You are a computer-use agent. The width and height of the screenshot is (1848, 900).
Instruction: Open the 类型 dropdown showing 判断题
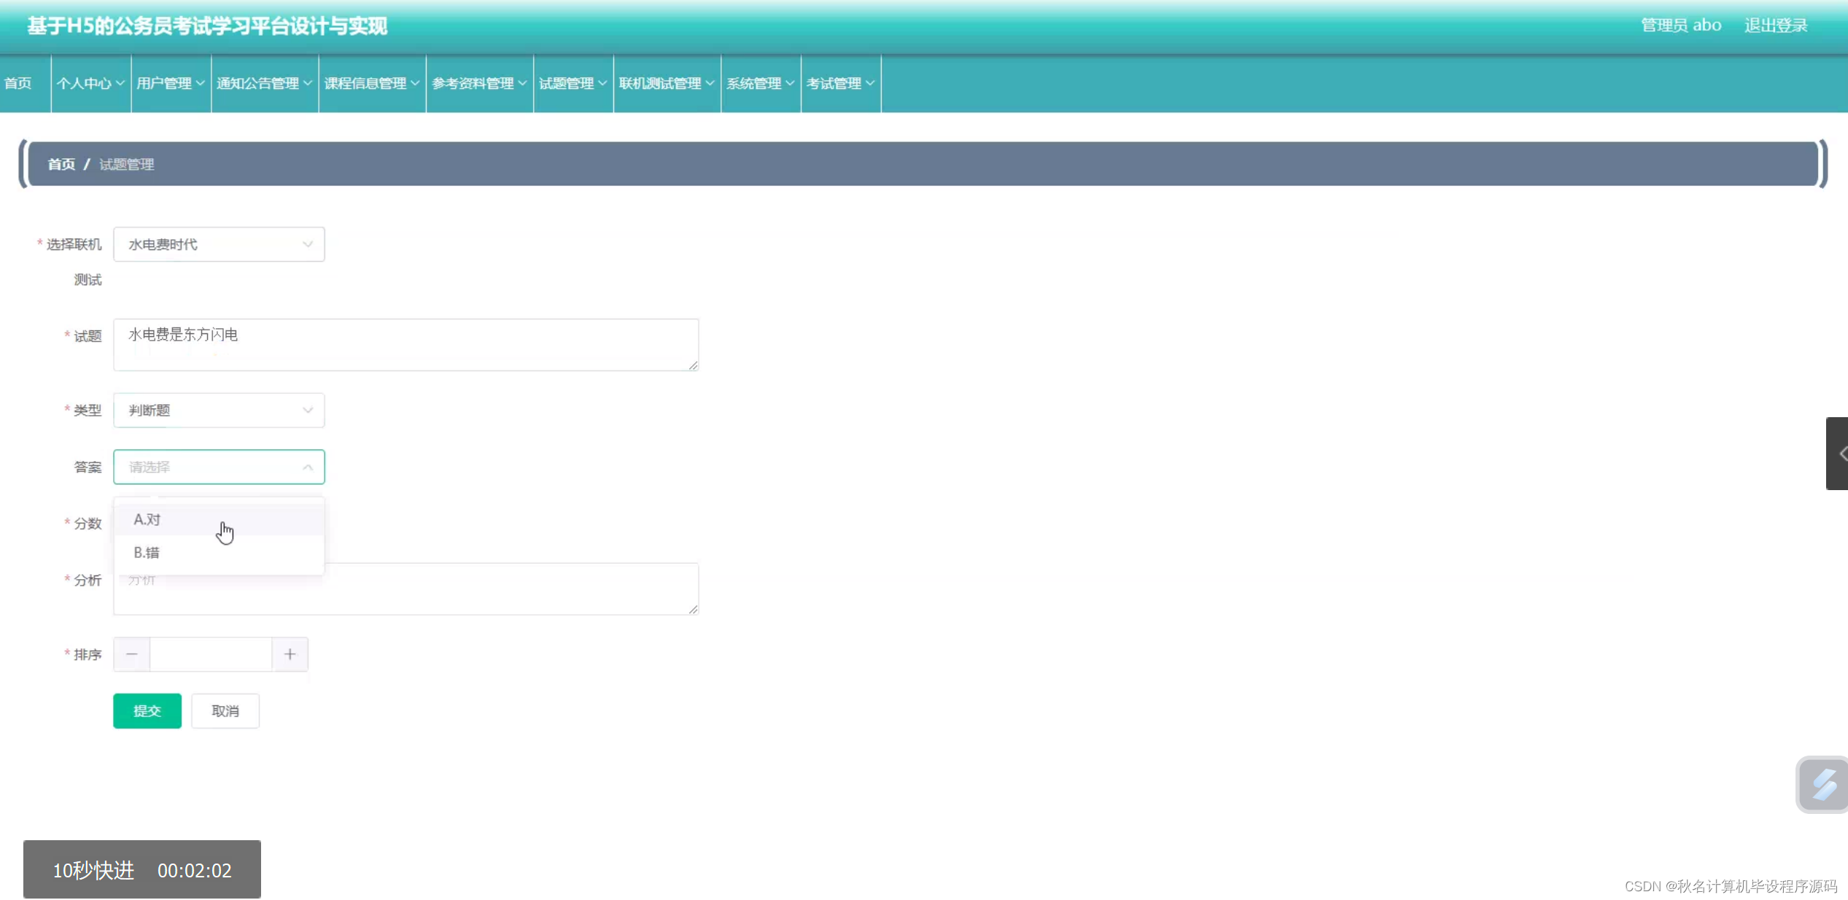[x=219, y=411]
